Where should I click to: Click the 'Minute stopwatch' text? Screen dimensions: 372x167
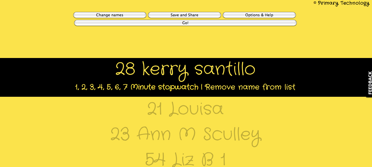pos(164,87)
